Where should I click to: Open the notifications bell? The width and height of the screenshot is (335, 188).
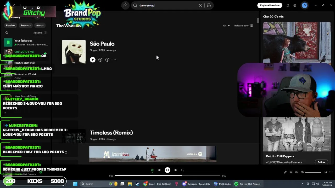[288, 5]
